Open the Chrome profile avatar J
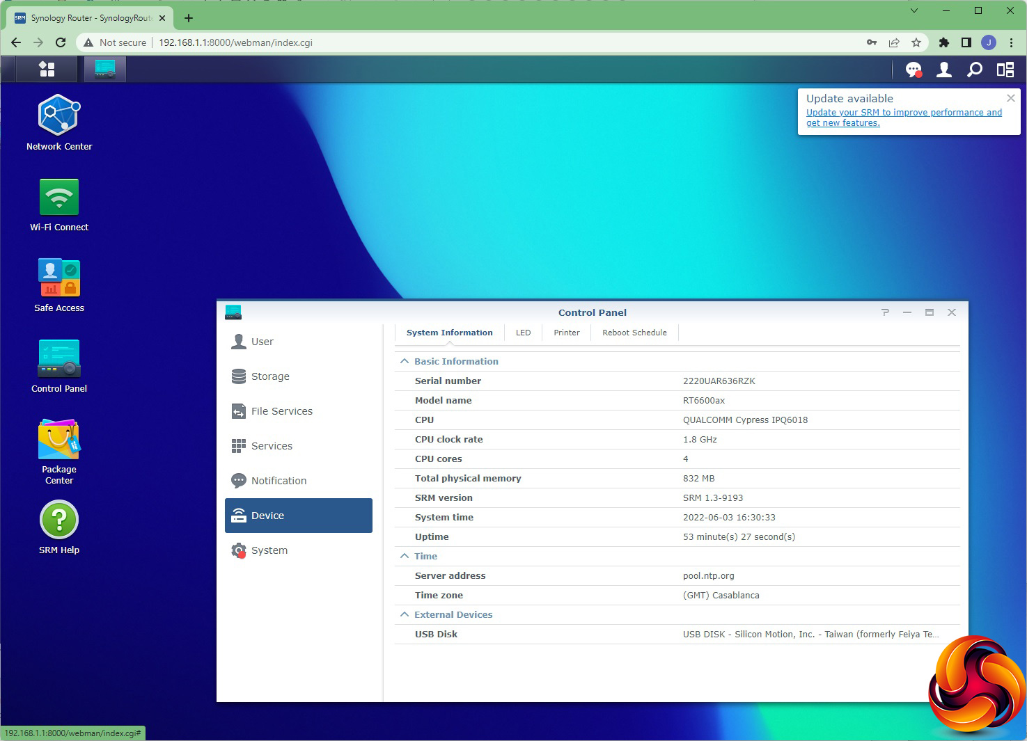1027x741 pixels. (x=989, y=42)
